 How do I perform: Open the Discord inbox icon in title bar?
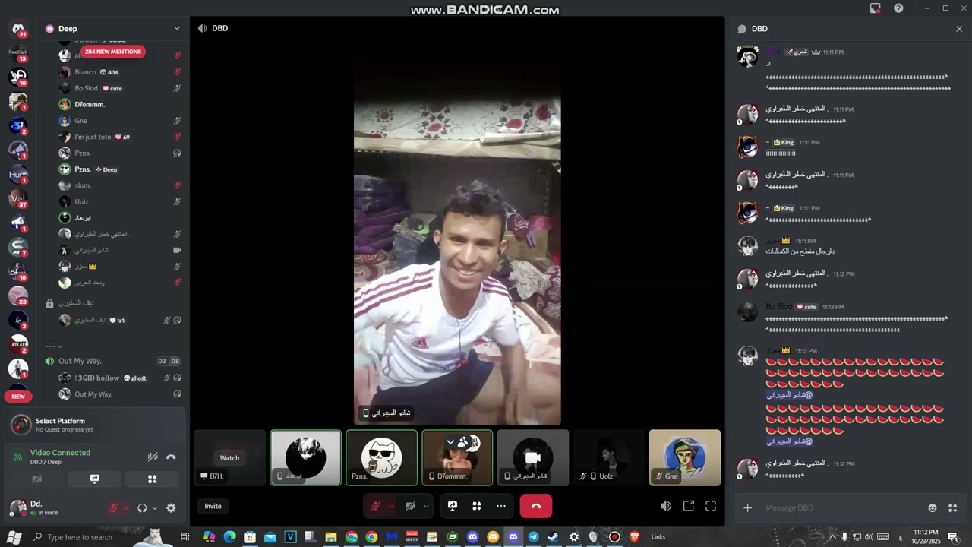(x=876, y=8)
